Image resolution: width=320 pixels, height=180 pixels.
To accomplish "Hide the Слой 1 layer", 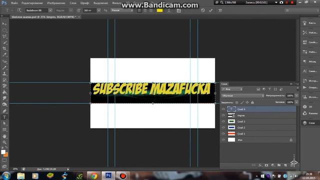I will pos(223,133).
